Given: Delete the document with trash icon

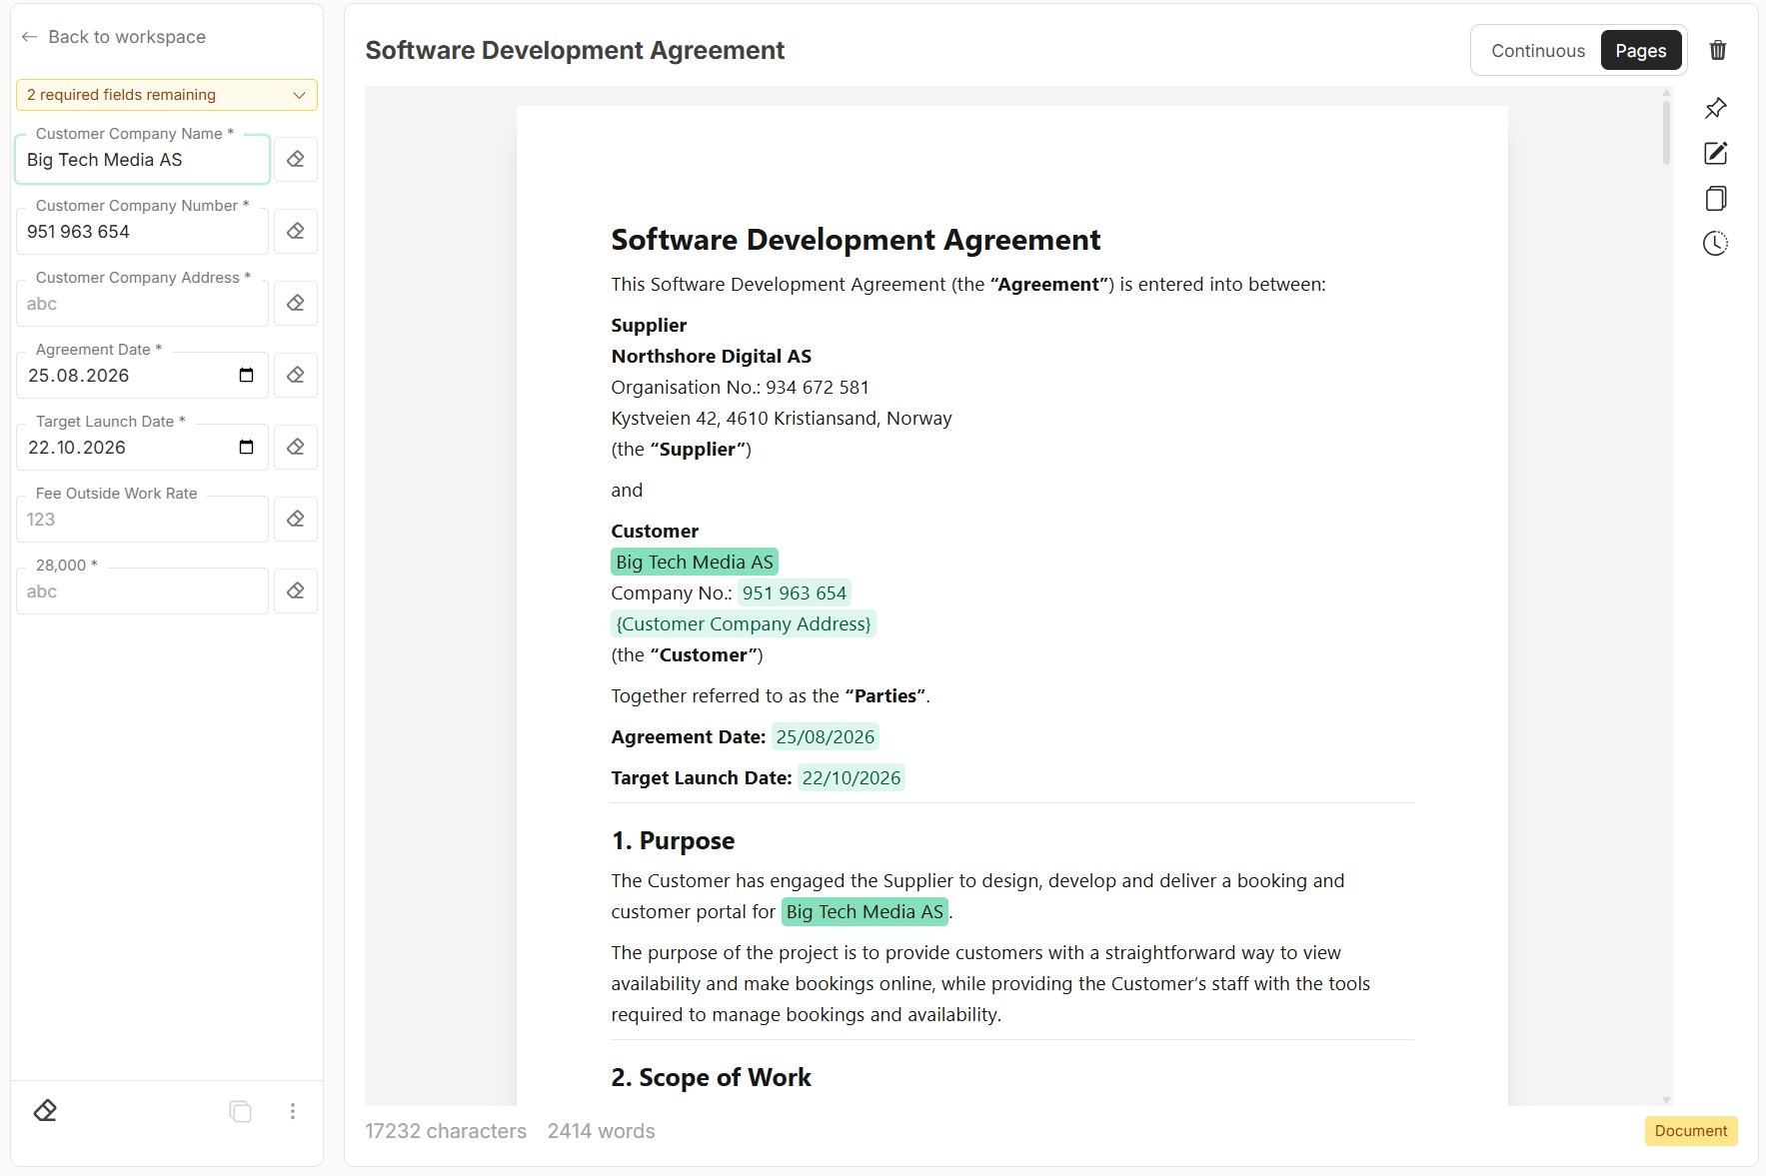Looking at the screenshot, I should point(1718,50).
